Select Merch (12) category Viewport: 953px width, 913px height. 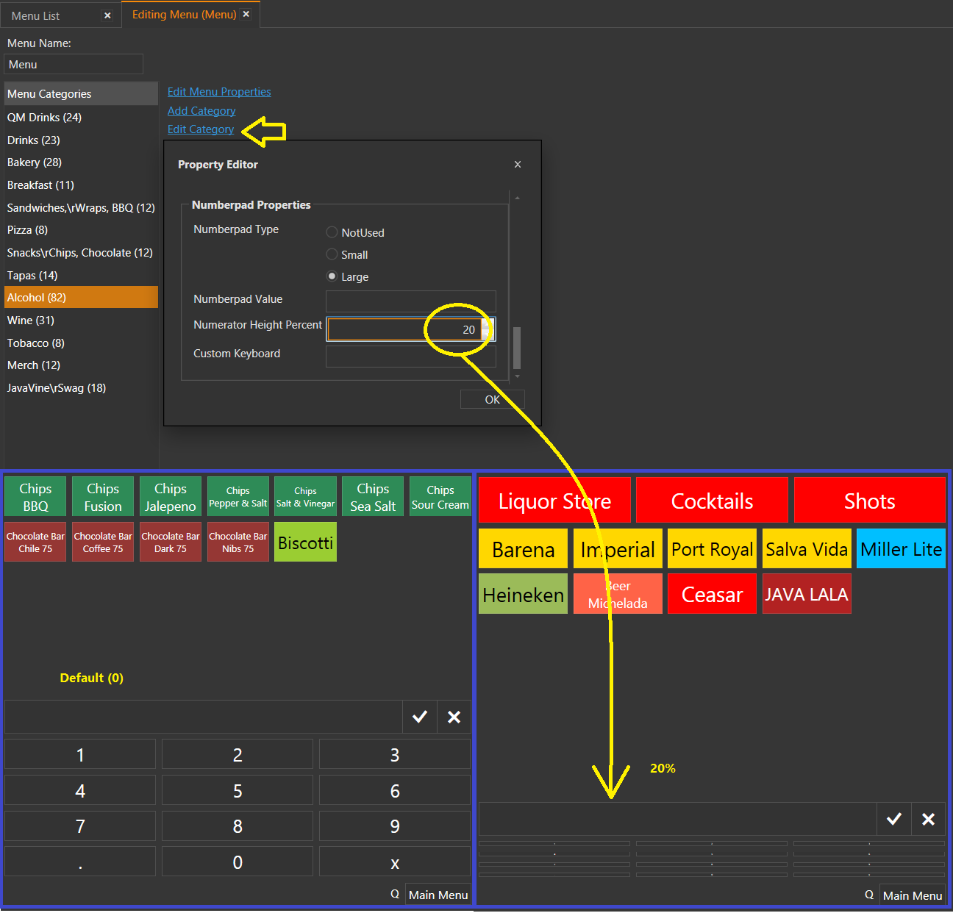(81, 365)
